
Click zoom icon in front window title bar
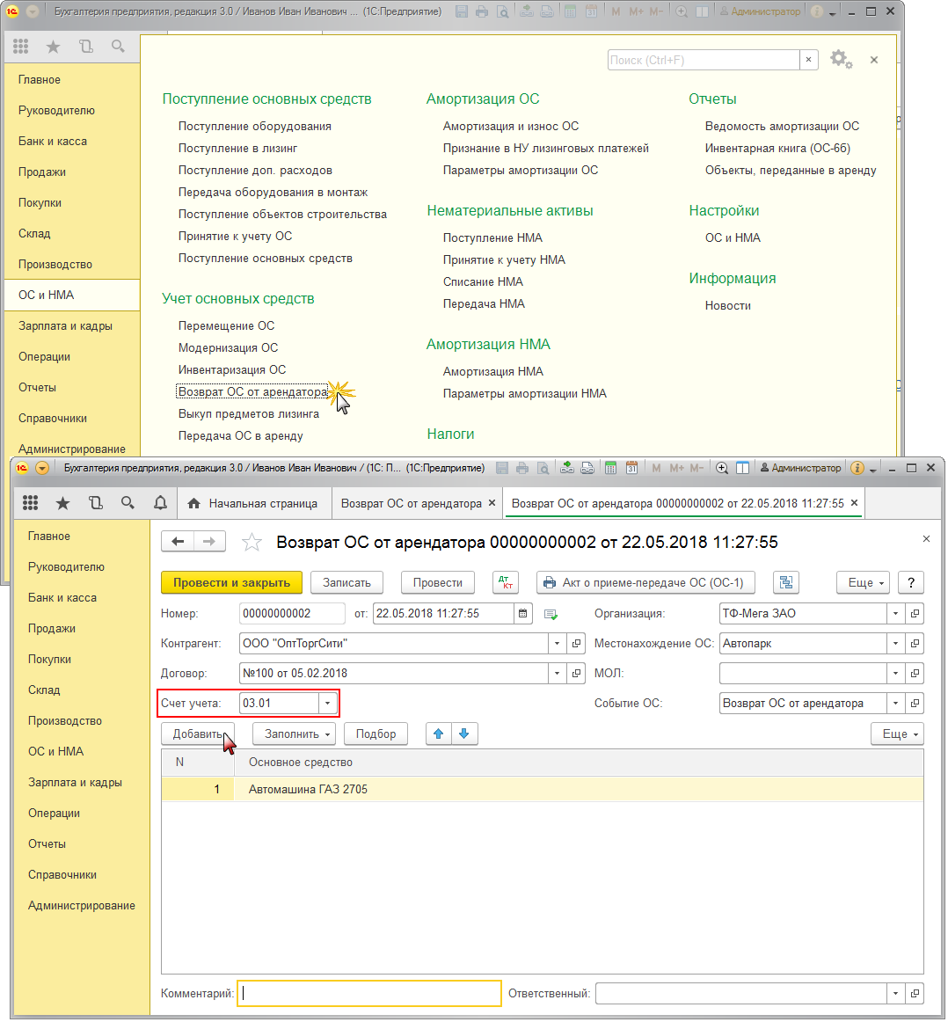tap(722, 468)
